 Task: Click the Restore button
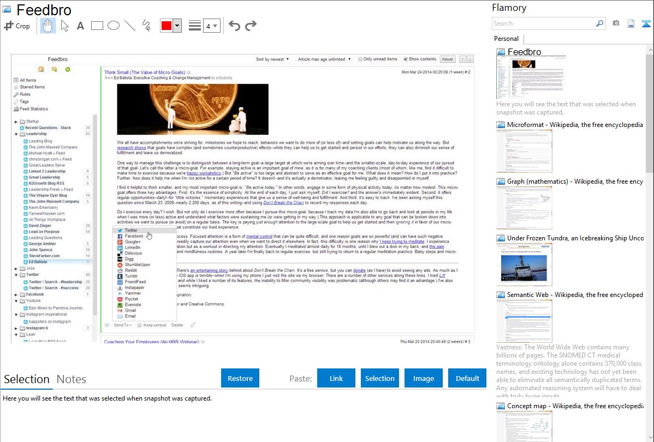(240, 378)
